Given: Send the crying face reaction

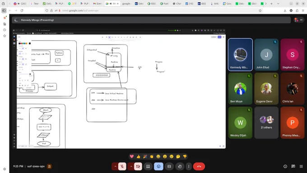Looking at the screenshot, I should pyautogui.click(x=172, y=156).
